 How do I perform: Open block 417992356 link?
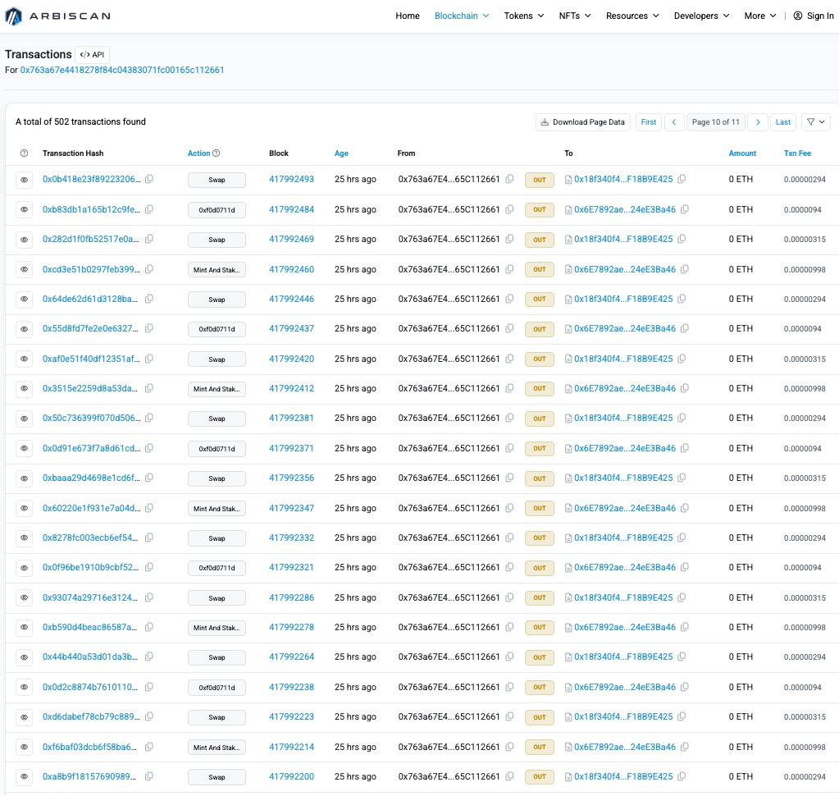pos(291,478)
